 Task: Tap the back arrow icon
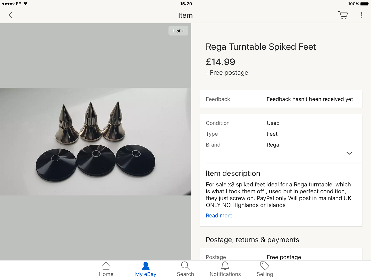11,15
